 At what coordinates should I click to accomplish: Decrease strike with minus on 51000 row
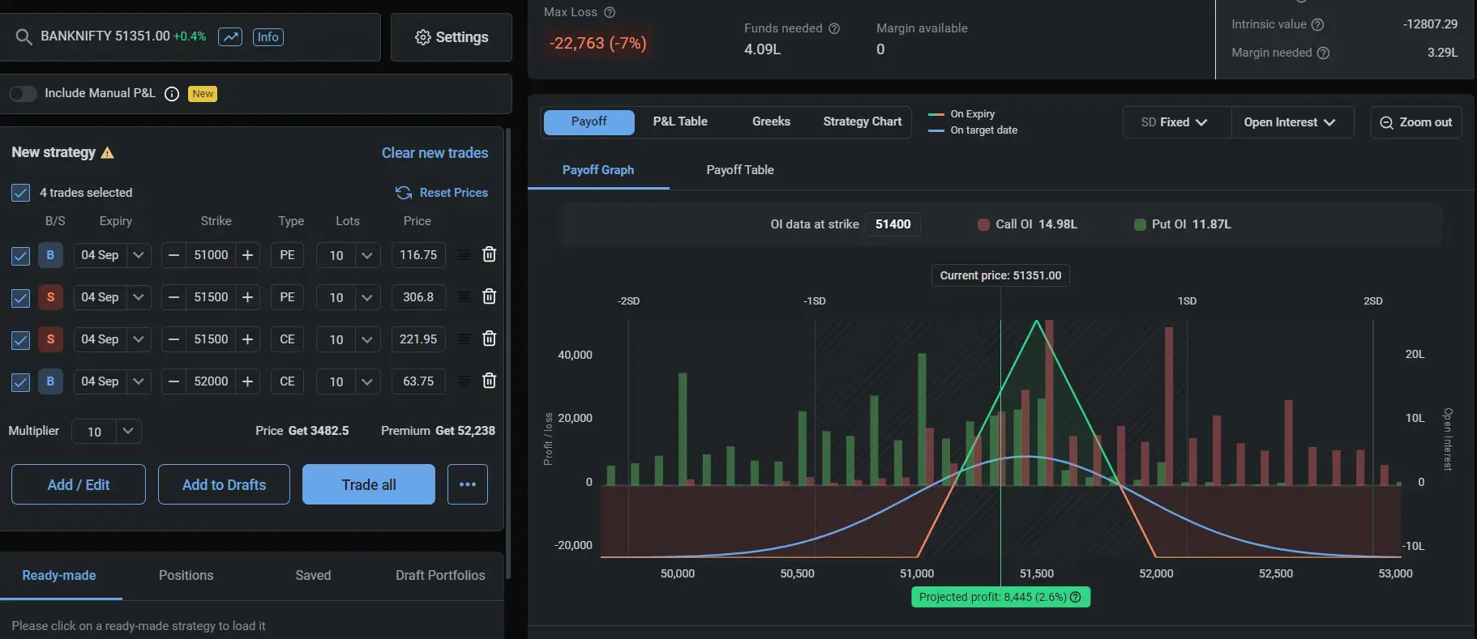point(173,255)
